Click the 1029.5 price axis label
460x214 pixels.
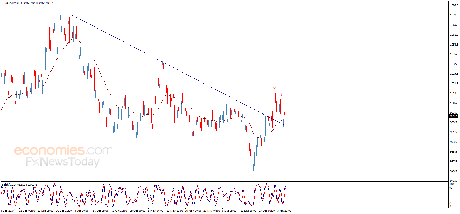454,74
